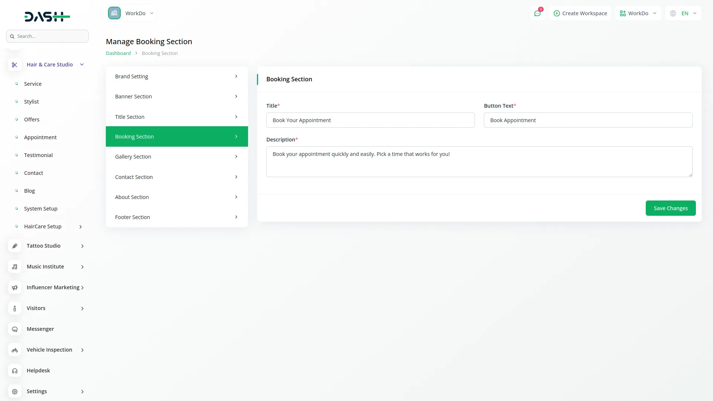The height and width of the screenshot is (401, 713).
Task: Click the Helpdesk headset icon
Action: tap(14, 371)
